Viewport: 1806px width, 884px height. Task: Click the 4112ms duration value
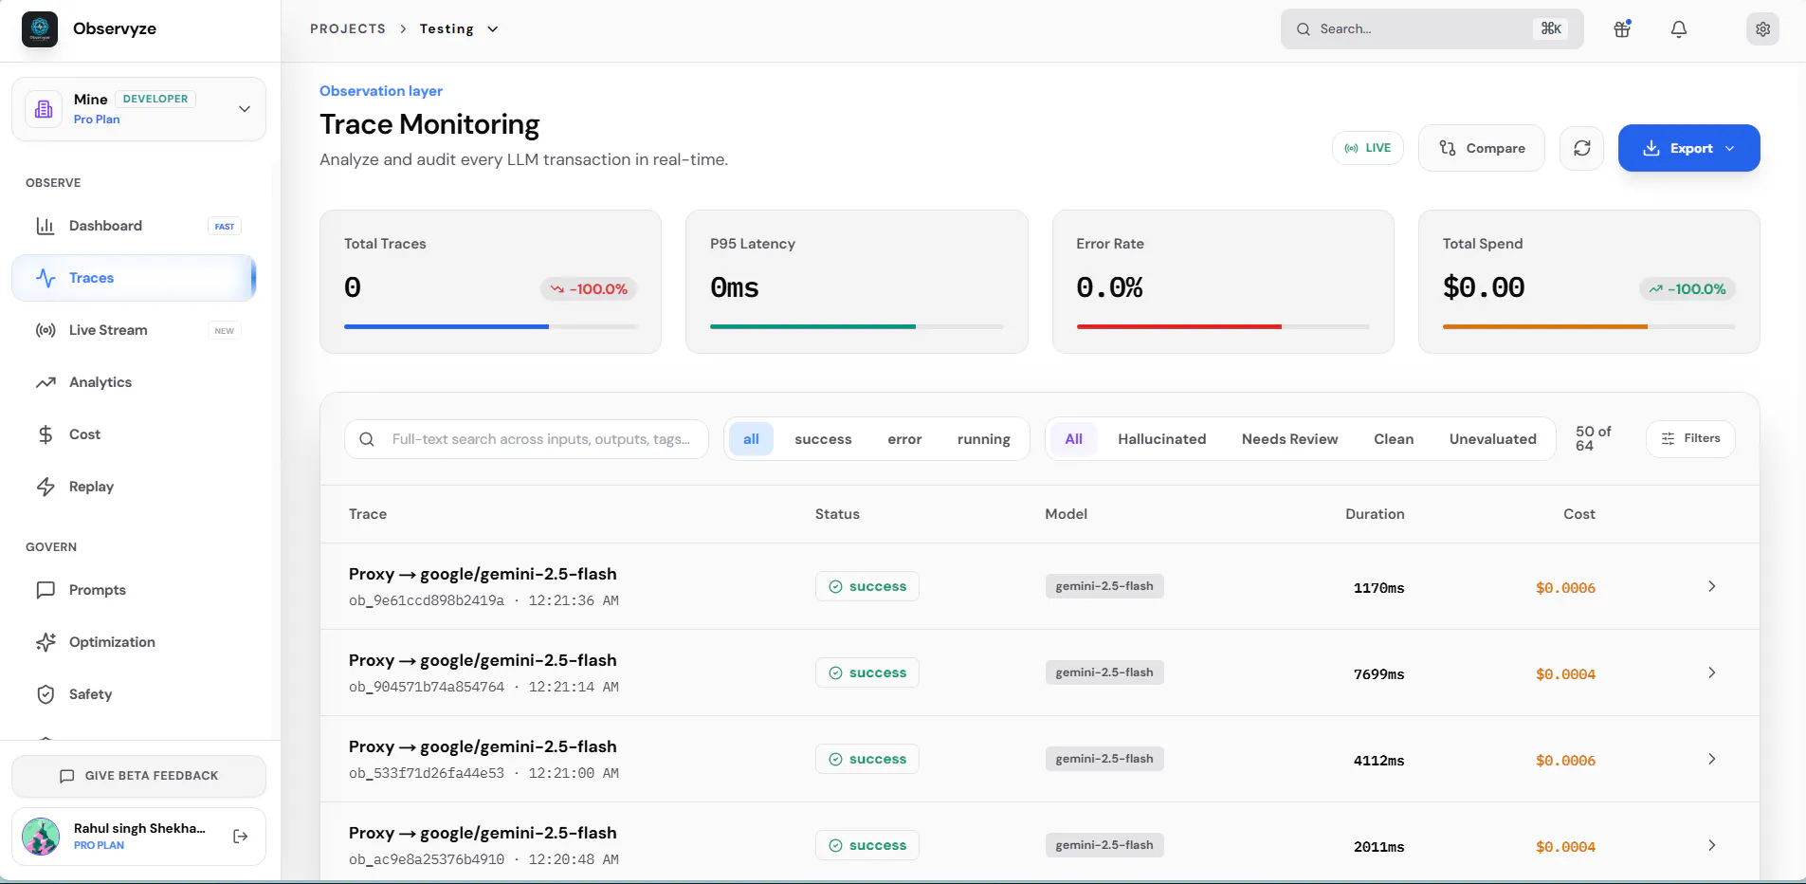[1378, 761]
